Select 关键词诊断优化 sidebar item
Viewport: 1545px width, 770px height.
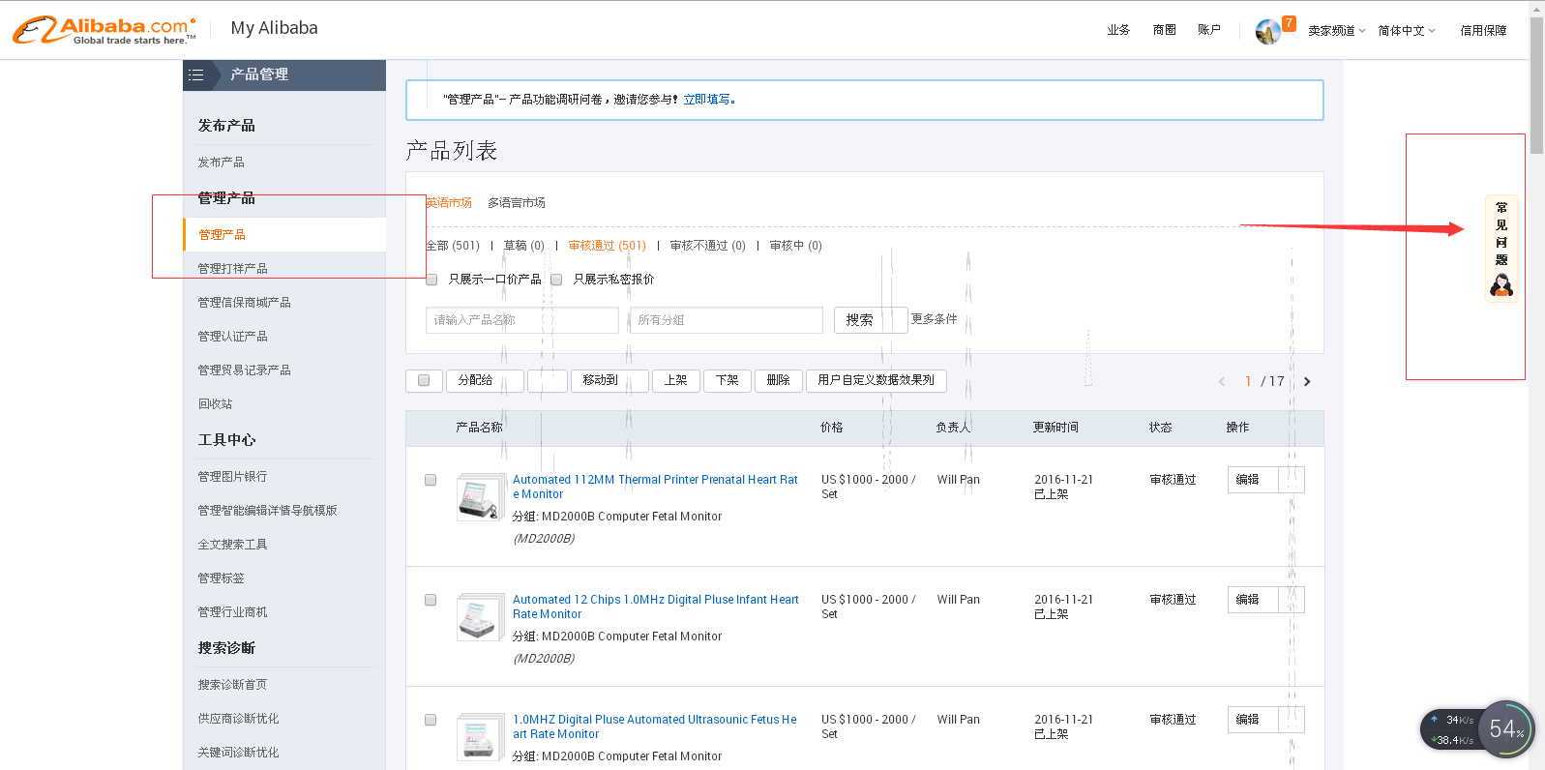pyautogui.click(x=239, y=753)
